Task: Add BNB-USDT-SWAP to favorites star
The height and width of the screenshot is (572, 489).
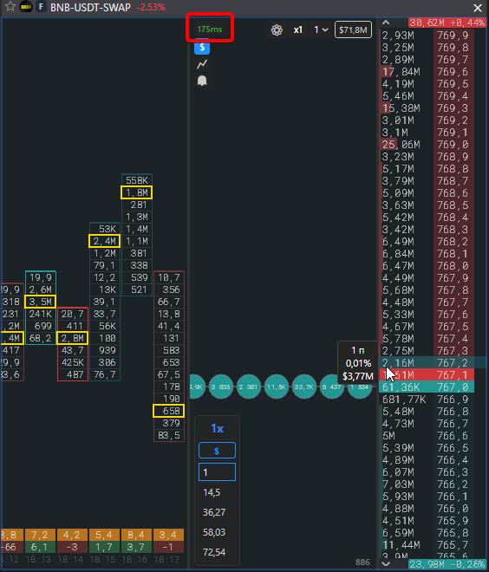Action: [10, 7]
